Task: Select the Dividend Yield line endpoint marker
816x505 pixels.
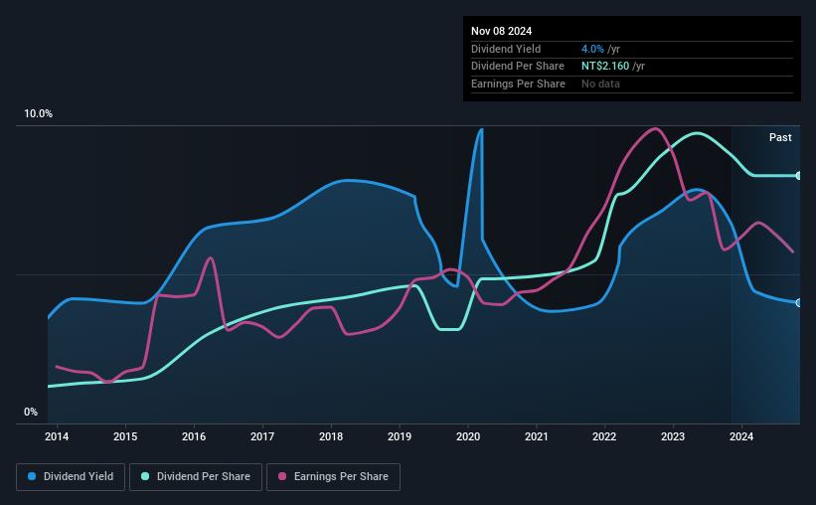Action: click(x=799, y=302)
